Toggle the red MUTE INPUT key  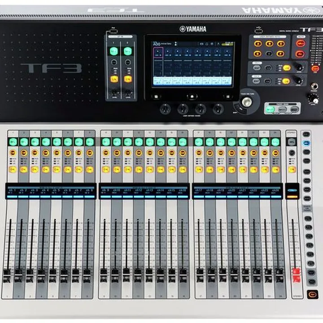(300, 44)
